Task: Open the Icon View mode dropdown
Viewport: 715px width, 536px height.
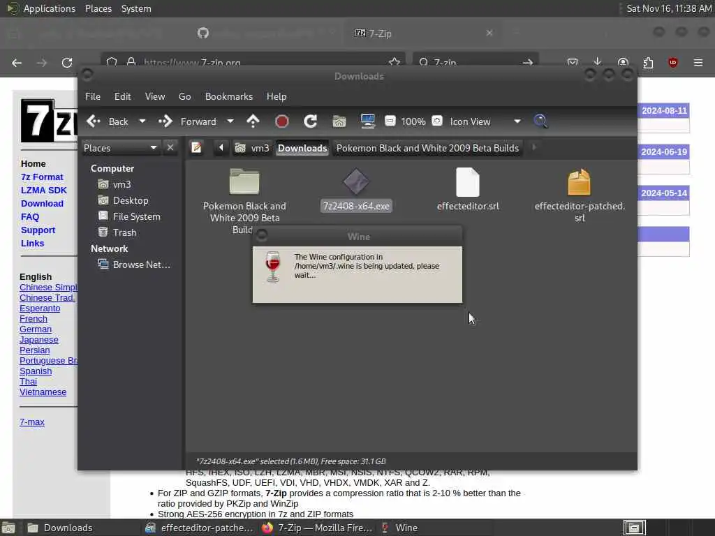Action: point(485,121)
